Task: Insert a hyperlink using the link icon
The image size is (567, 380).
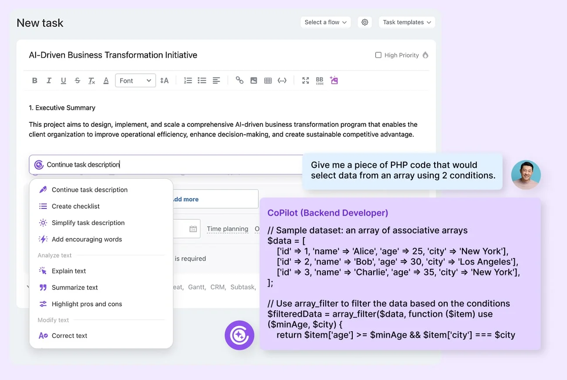Action: point(240,80)
